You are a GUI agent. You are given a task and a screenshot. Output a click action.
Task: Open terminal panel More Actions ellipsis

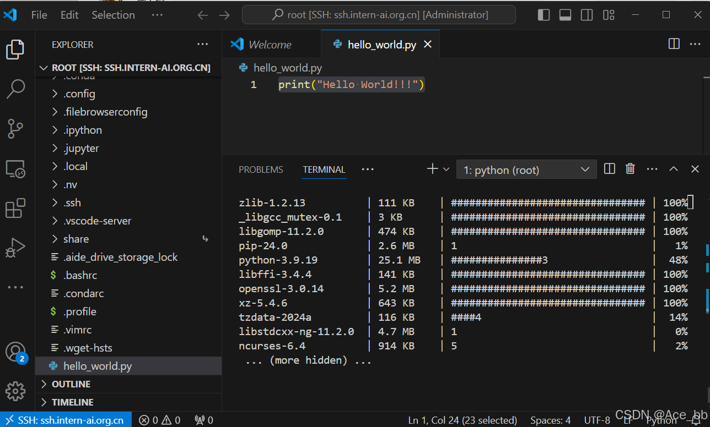[652, 169]
